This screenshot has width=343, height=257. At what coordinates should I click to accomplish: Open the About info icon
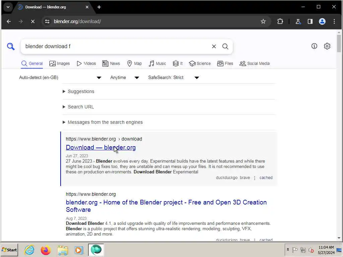tap(314, 46)
